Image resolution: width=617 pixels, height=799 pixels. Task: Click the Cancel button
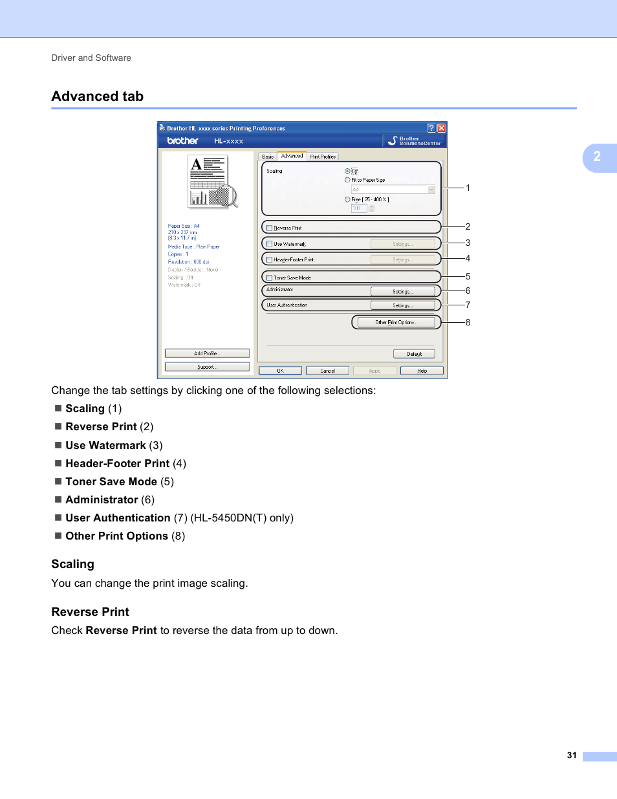pyautogui.click(x=328, y=371)
